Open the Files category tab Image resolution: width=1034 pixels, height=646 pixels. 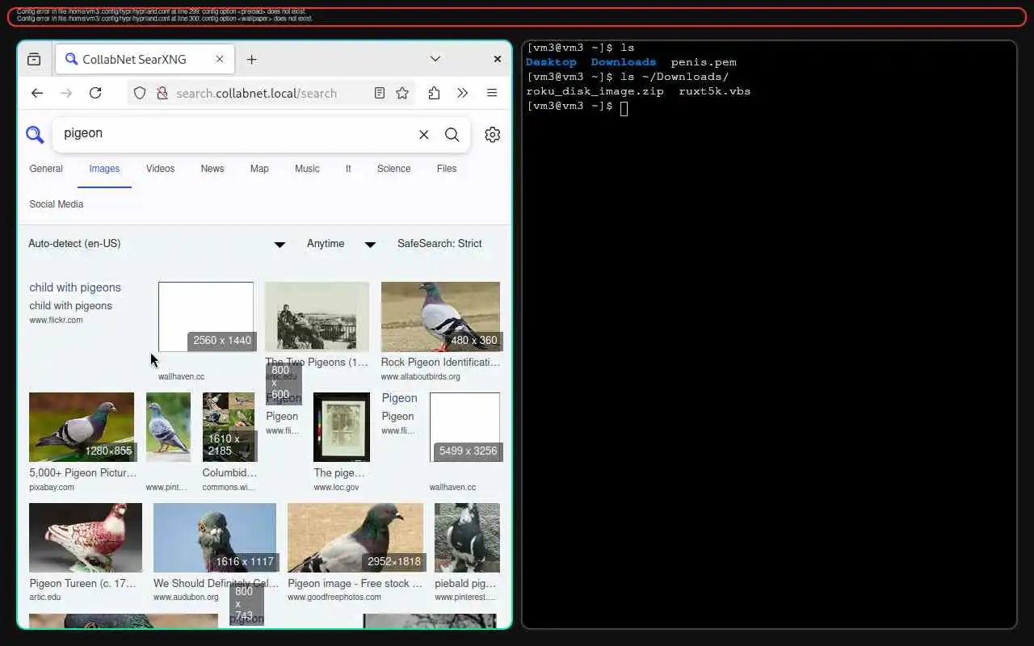point(447,169)
